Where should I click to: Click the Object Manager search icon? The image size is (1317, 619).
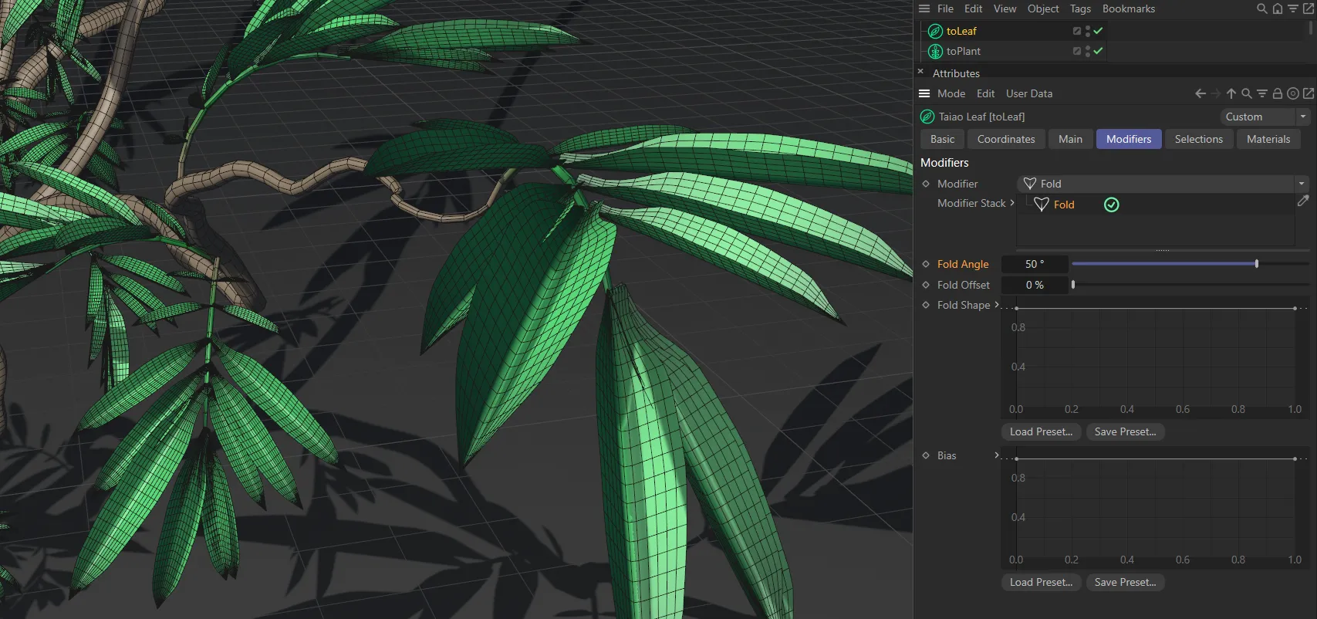1262,8
